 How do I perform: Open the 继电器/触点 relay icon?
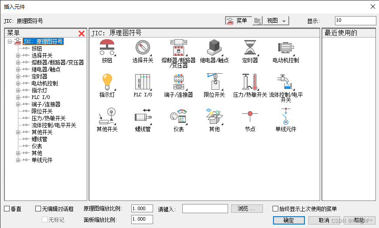[215, 48]
